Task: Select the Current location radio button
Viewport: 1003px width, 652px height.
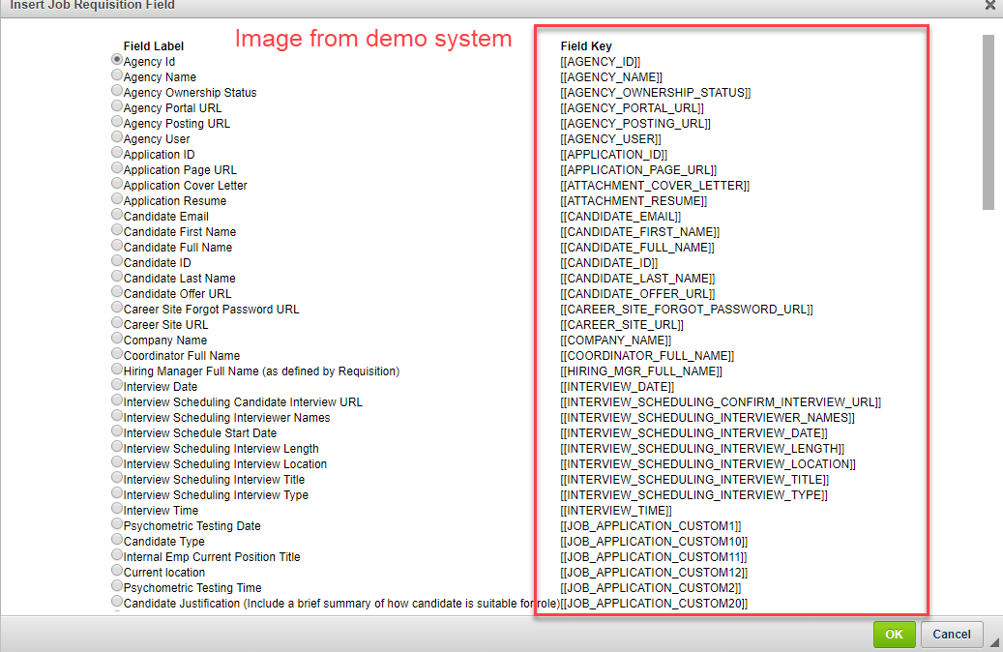Action: [x=116, y=570]
